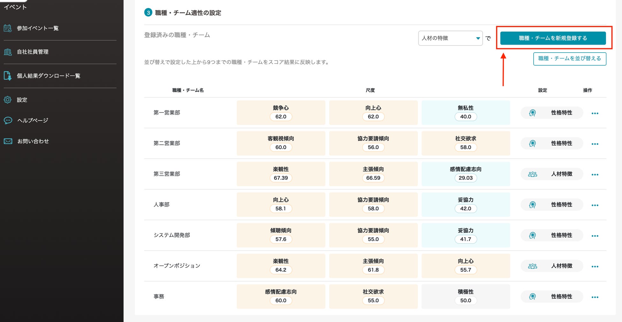Click the 感情配慮志向 29.03 scale cell
The image size is (622, 322).
coord(465,174)
